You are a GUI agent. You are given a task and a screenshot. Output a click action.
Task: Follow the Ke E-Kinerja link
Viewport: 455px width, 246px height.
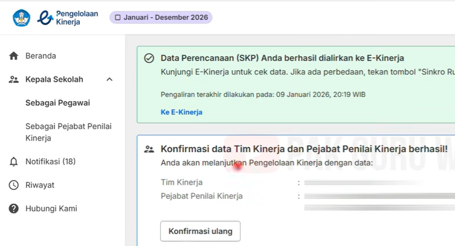(x=182, y=112)
